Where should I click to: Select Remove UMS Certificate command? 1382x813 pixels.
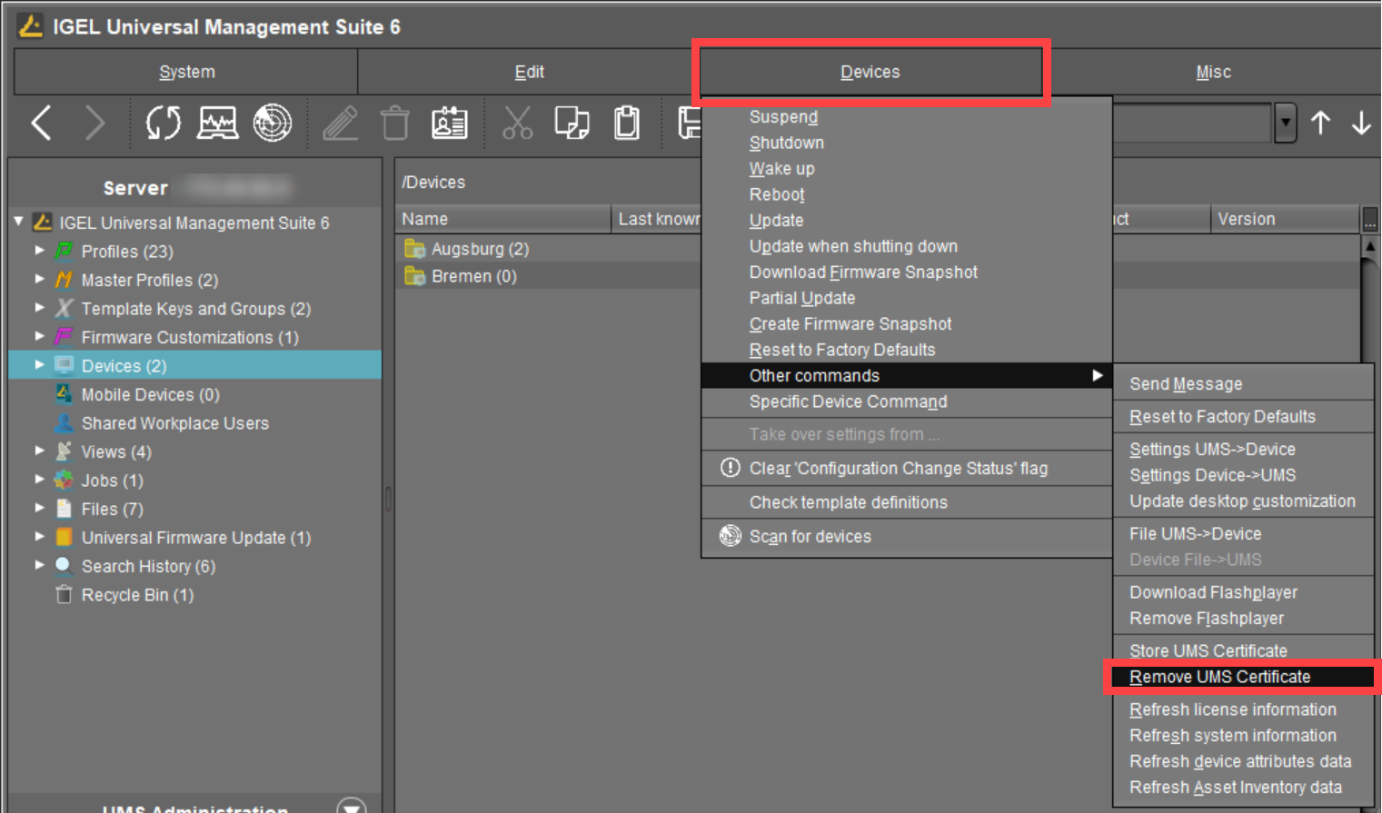point(1220,677)
